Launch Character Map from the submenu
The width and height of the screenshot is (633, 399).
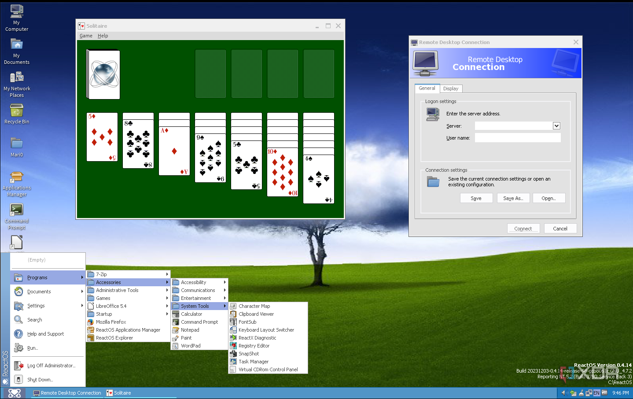point(254,306)
